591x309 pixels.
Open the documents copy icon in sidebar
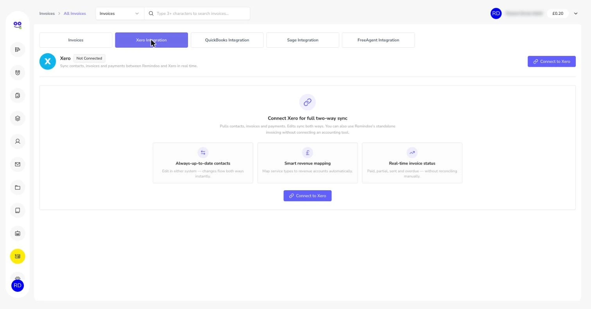(18, 96)
